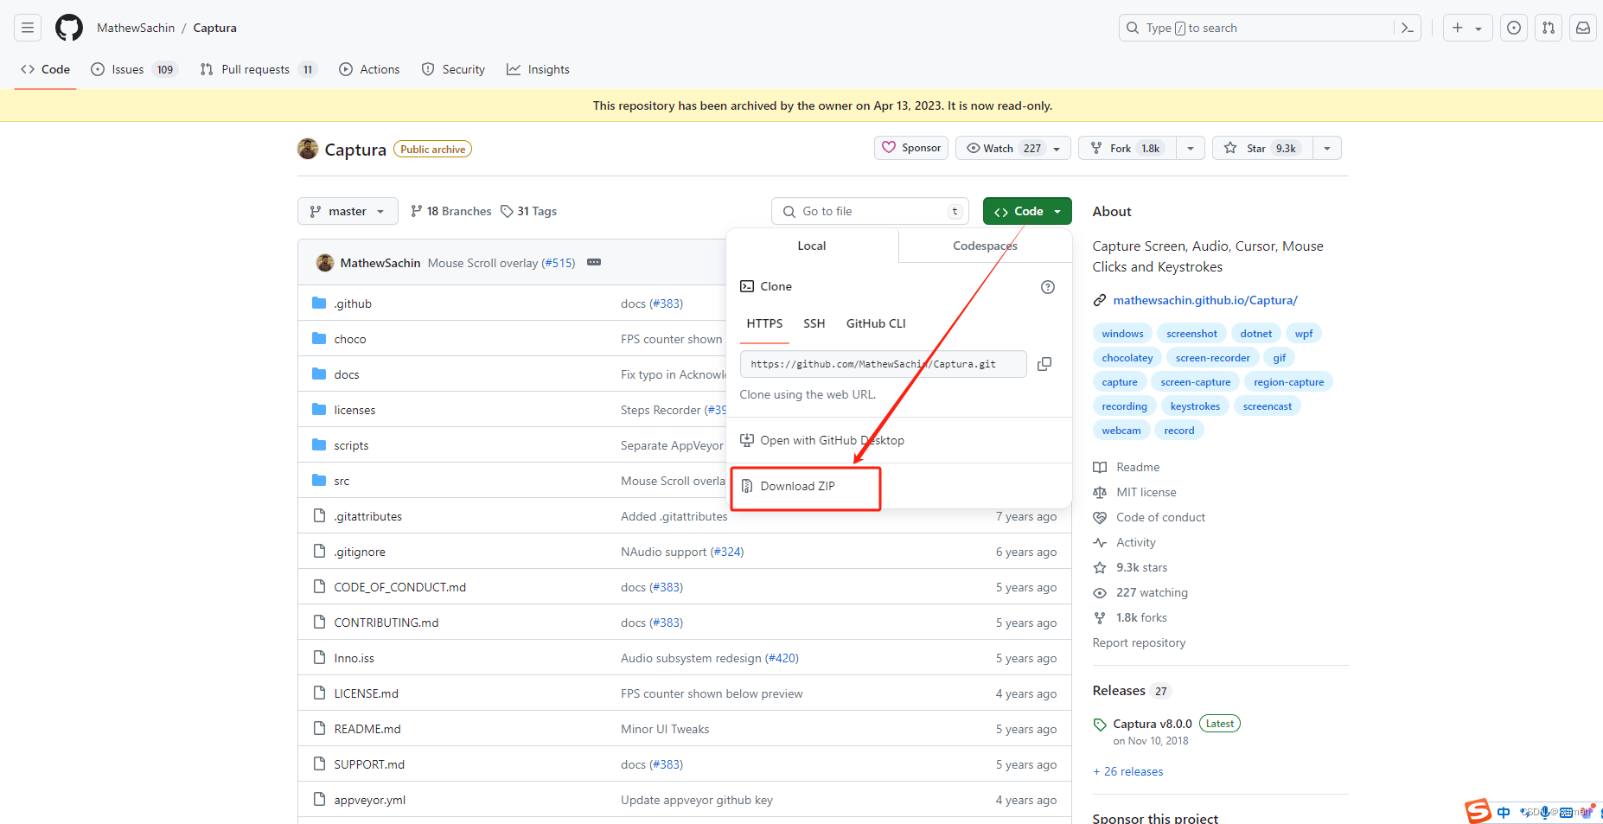Open mathewsachin.github.io/Captura website link
Screen dimensions: 1603x824
[1205, 300]
